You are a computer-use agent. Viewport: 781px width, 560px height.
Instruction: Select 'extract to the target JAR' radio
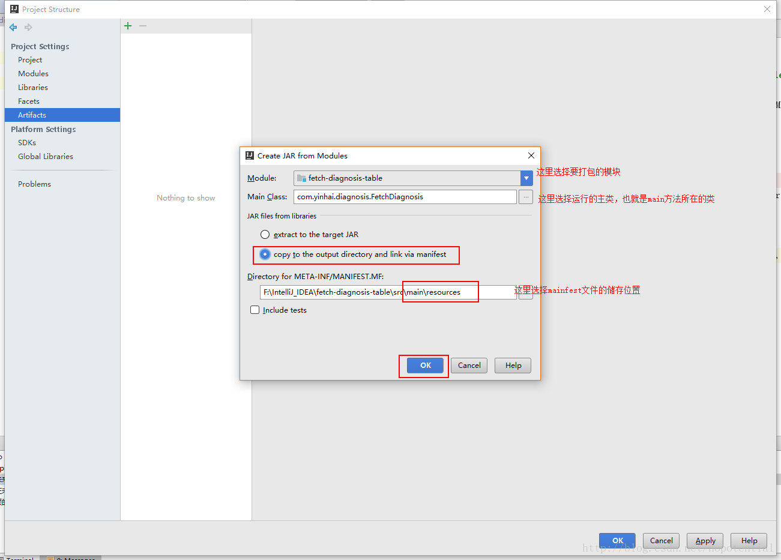tap(265, 235)
